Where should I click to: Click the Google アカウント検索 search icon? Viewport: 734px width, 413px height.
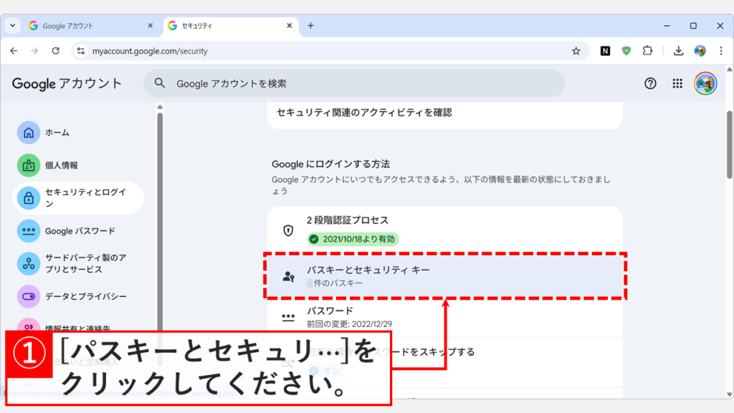tap(158, 83)
